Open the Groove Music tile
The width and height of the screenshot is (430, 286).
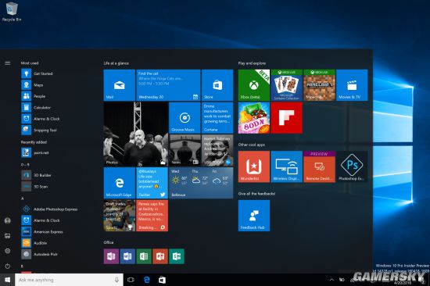click(185, 118)
